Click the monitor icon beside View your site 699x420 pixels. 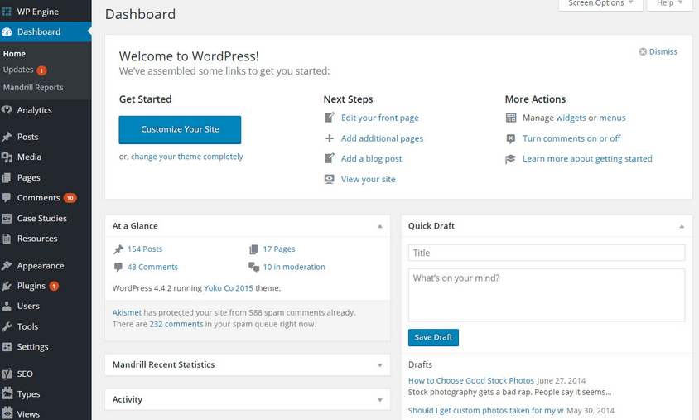coord(329,179)
